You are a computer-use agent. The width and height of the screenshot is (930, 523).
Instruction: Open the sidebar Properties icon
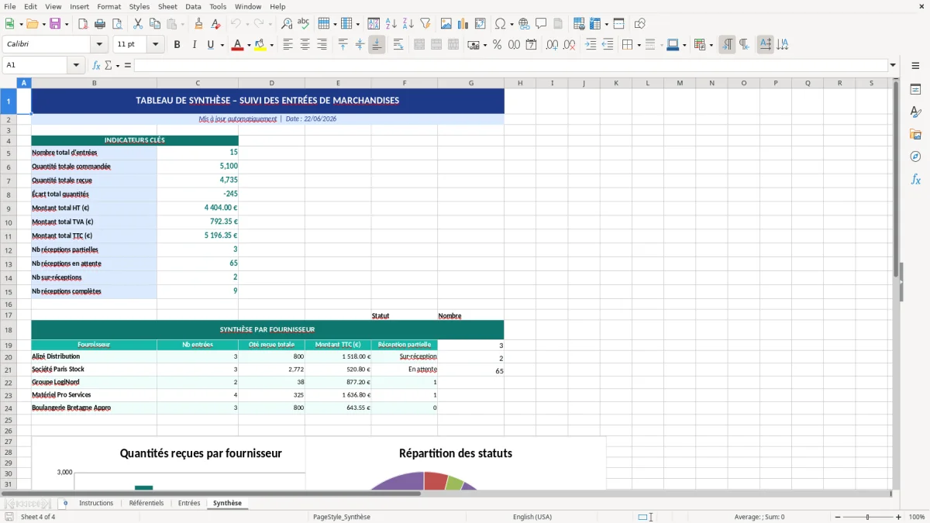(915, 89)
